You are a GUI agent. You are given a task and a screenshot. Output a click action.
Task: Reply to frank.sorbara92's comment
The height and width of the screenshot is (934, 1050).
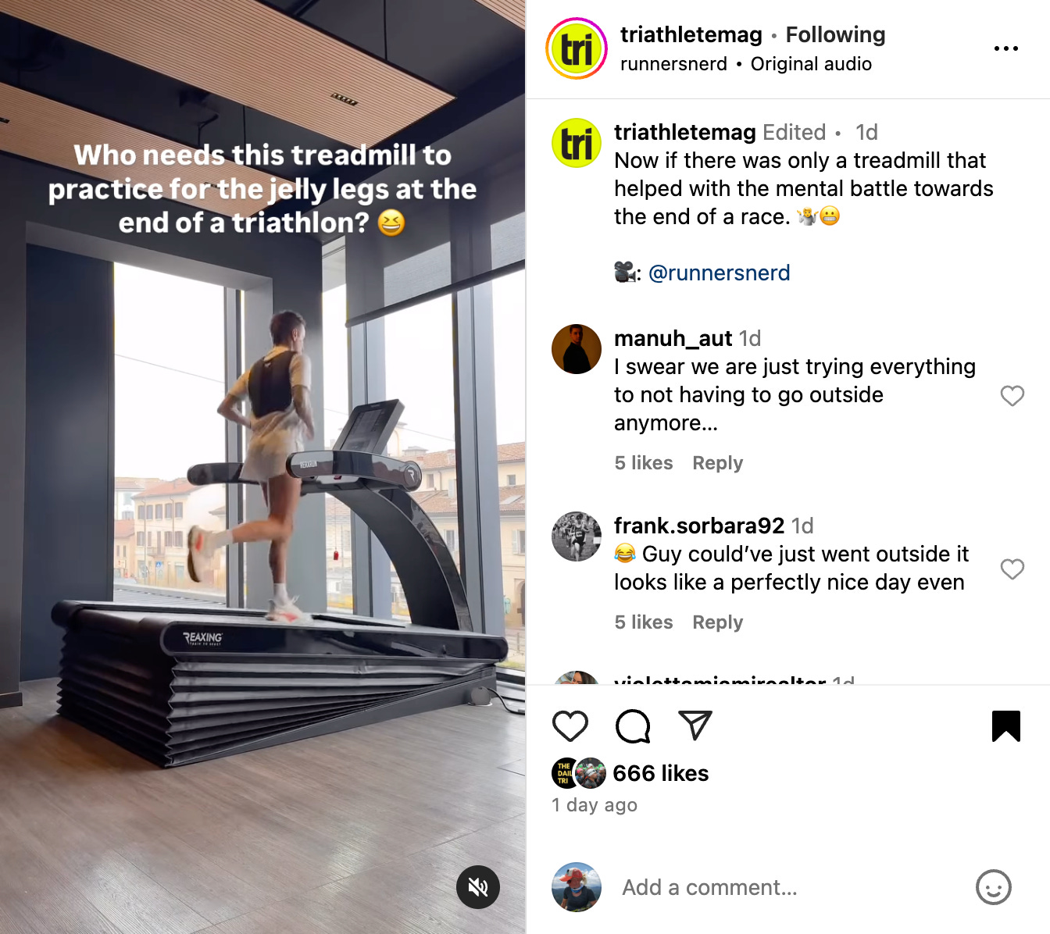(718, 622)
